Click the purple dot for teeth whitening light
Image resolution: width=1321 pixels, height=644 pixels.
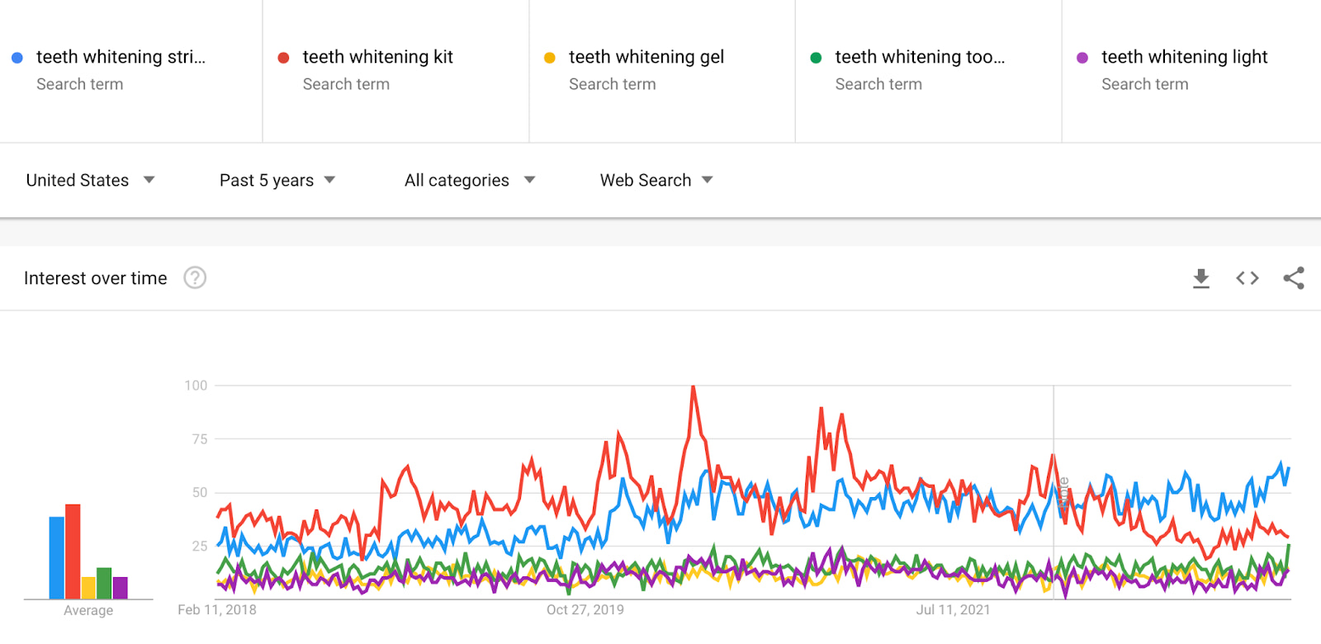pyautogui.click(x=1082, y=57)
